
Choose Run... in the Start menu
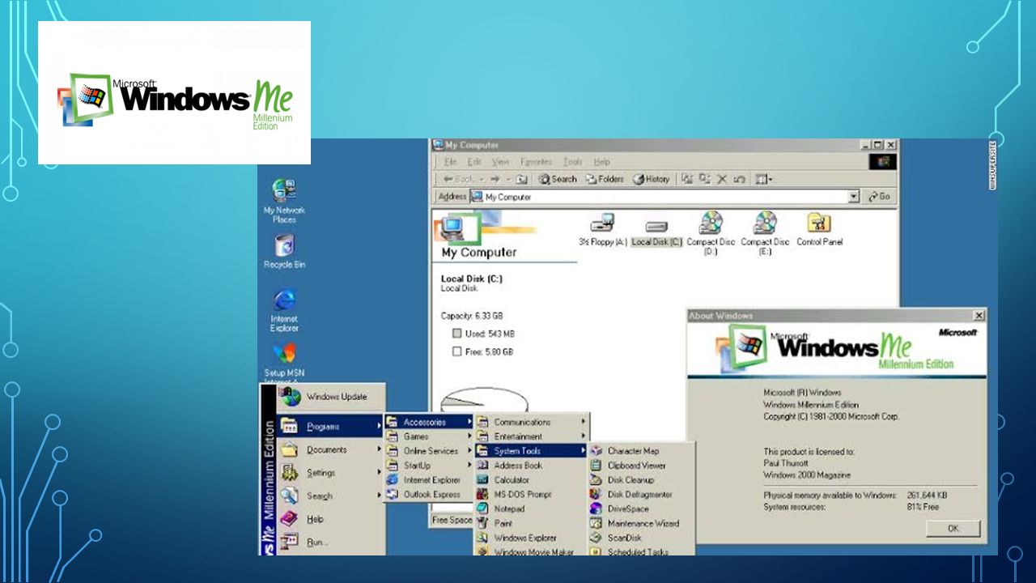click(330, 543)
